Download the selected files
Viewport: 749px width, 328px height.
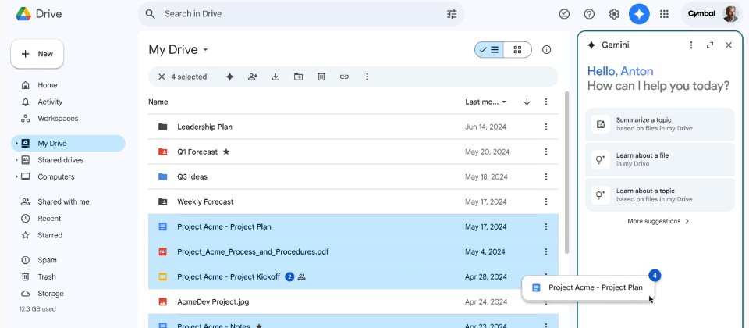pyautogui.click(x=275, y=77)
